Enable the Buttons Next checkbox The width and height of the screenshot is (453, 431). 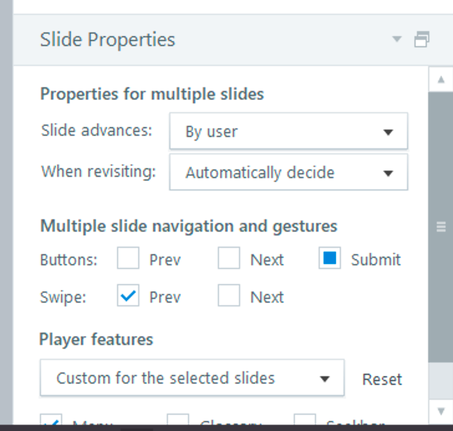[x=229, y=259]
